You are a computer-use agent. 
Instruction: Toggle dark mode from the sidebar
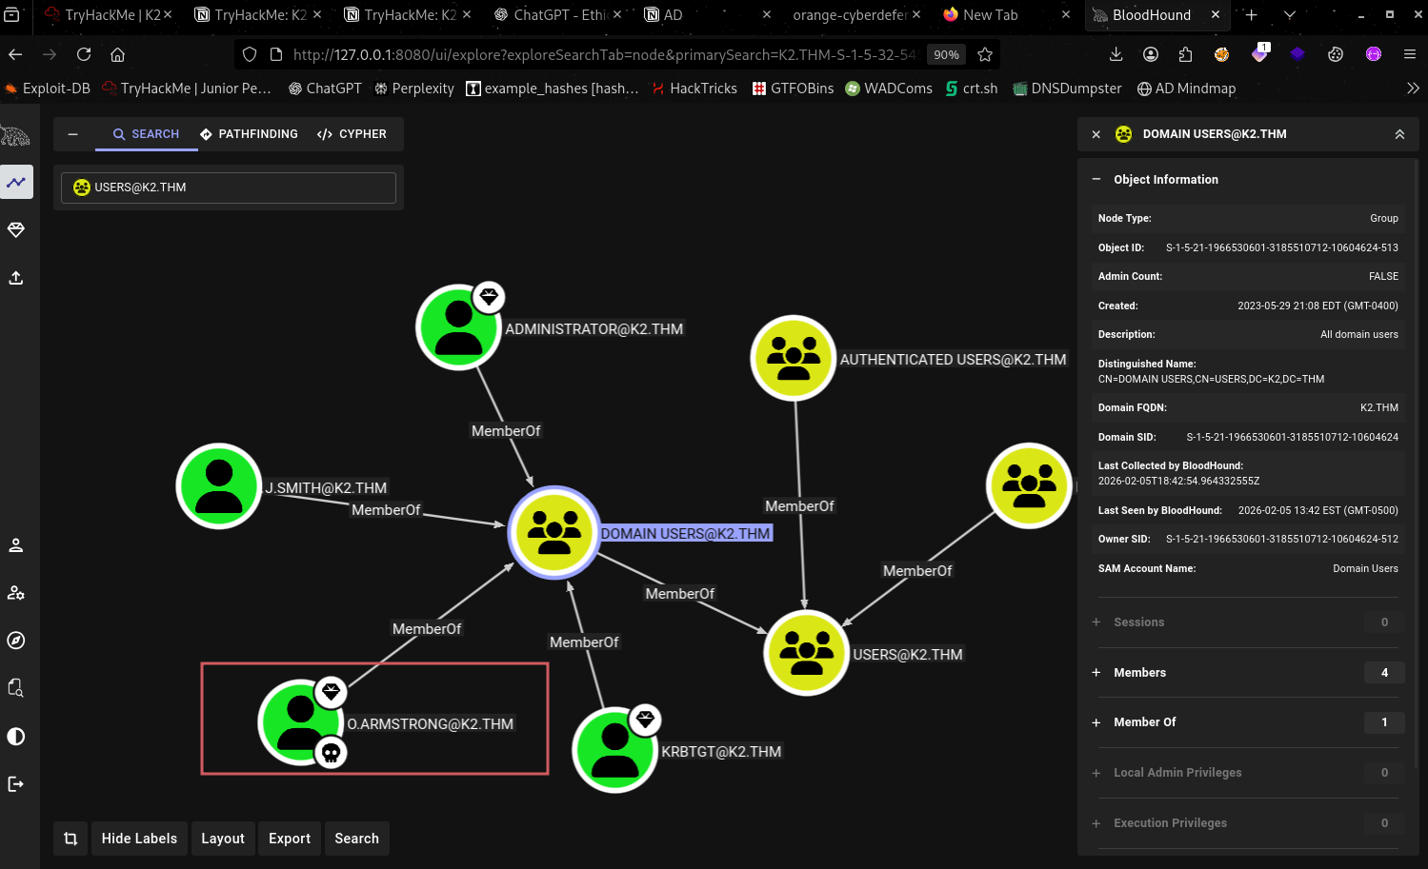(16, 737)
